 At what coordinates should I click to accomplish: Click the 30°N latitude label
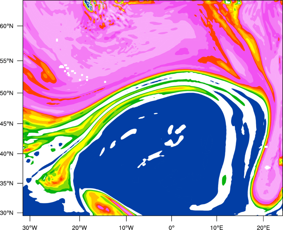pyautogui.click(x=7, y=213)
